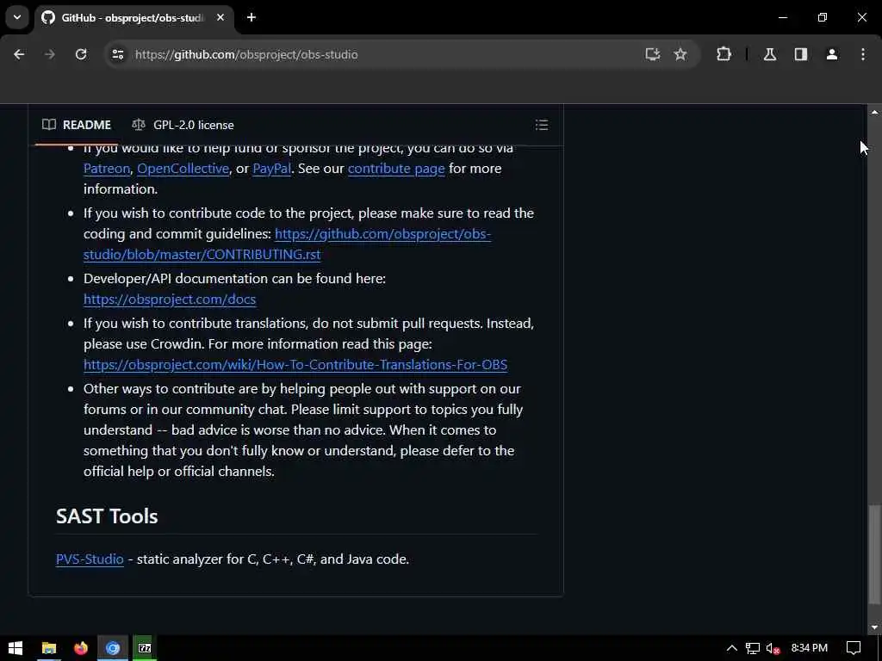Select the GitHub obsproject/obs-studio tab
This screenshot has width=882, height=661.
(x=134, y=17)
